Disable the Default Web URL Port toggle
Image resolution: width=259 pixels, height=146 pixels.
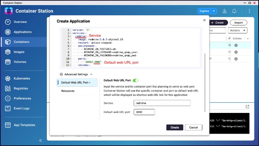[136, 80]
